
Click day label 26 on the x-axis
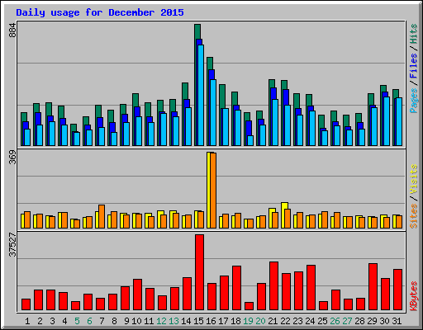[x=335, y=321]
